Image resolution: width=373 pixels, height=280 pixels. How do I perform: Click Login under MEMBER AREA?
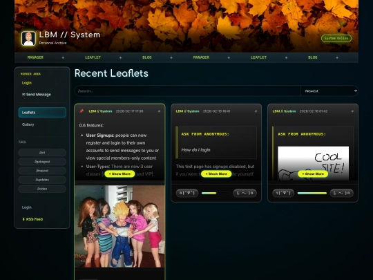27,83
